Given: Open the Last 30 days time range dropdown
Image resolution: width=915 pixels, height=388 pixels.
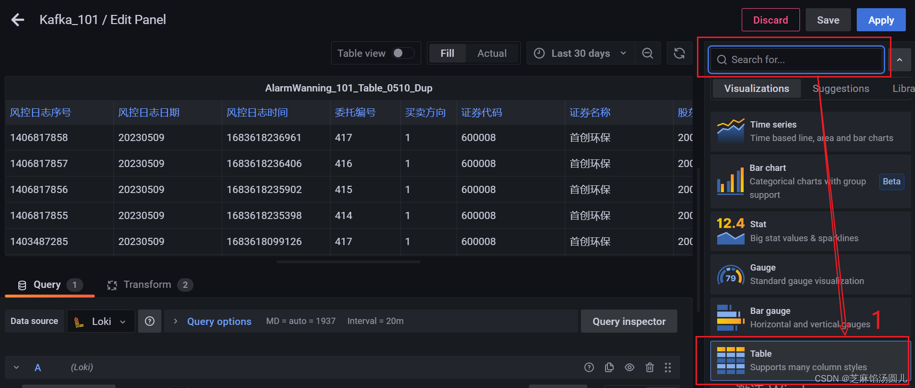Looking at the screenshot, I should [580, 53].
